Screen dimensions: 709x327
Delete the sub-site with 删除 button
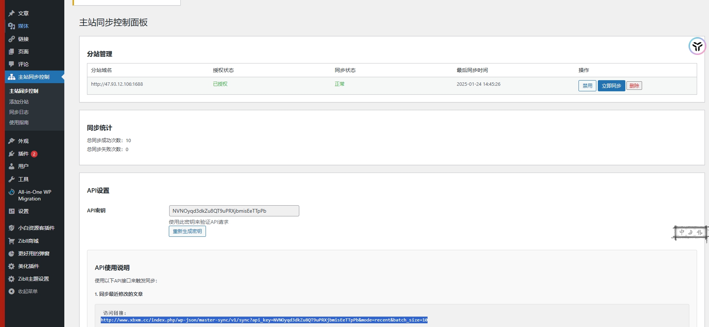click(x=634, y=86)
